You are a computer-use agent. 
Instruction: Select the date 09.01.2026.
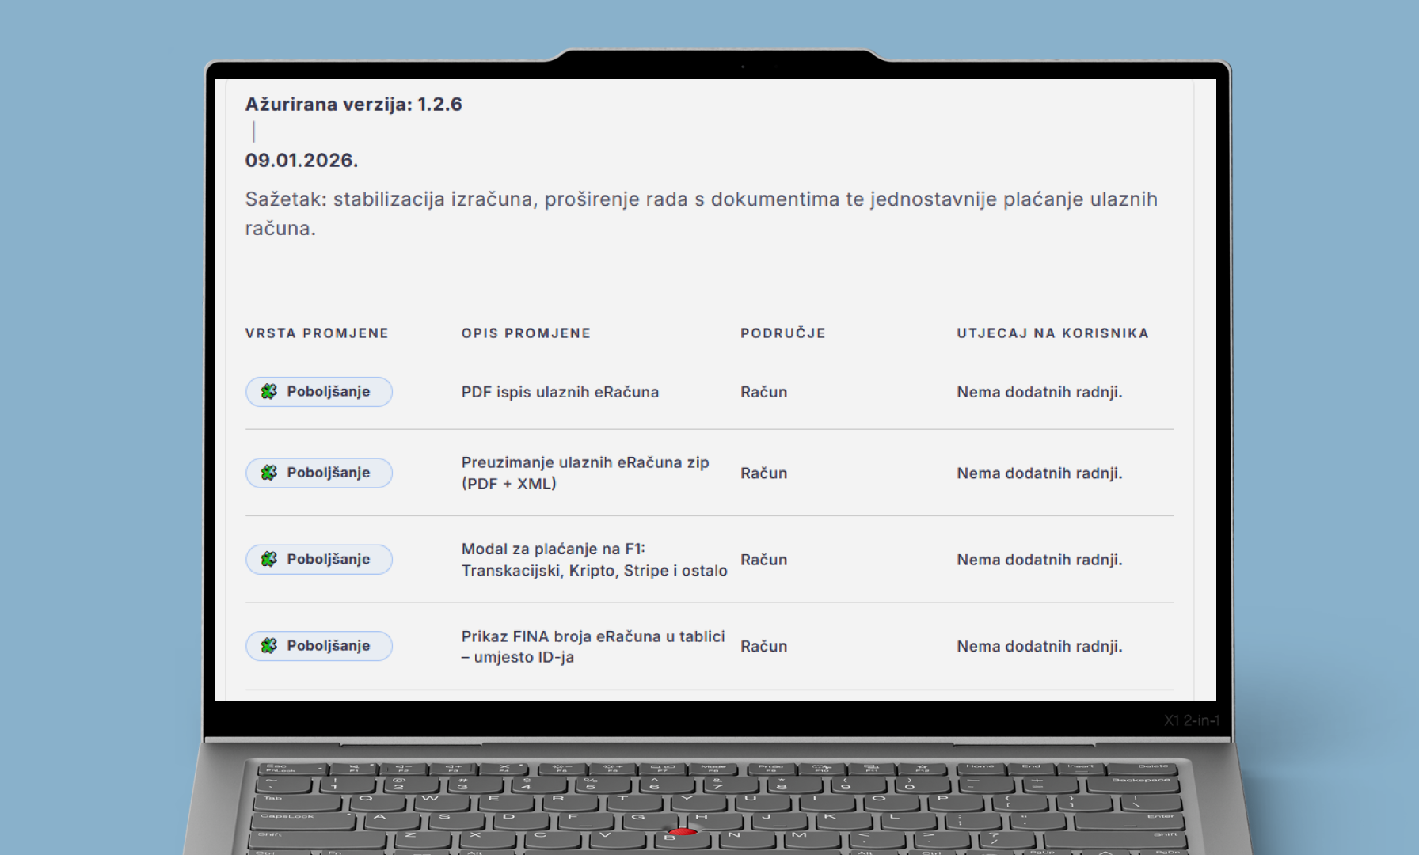303,160
